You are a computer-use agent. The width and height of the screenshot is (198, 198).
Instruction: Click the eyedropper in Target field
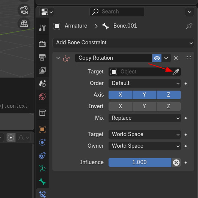pos(176,72)
